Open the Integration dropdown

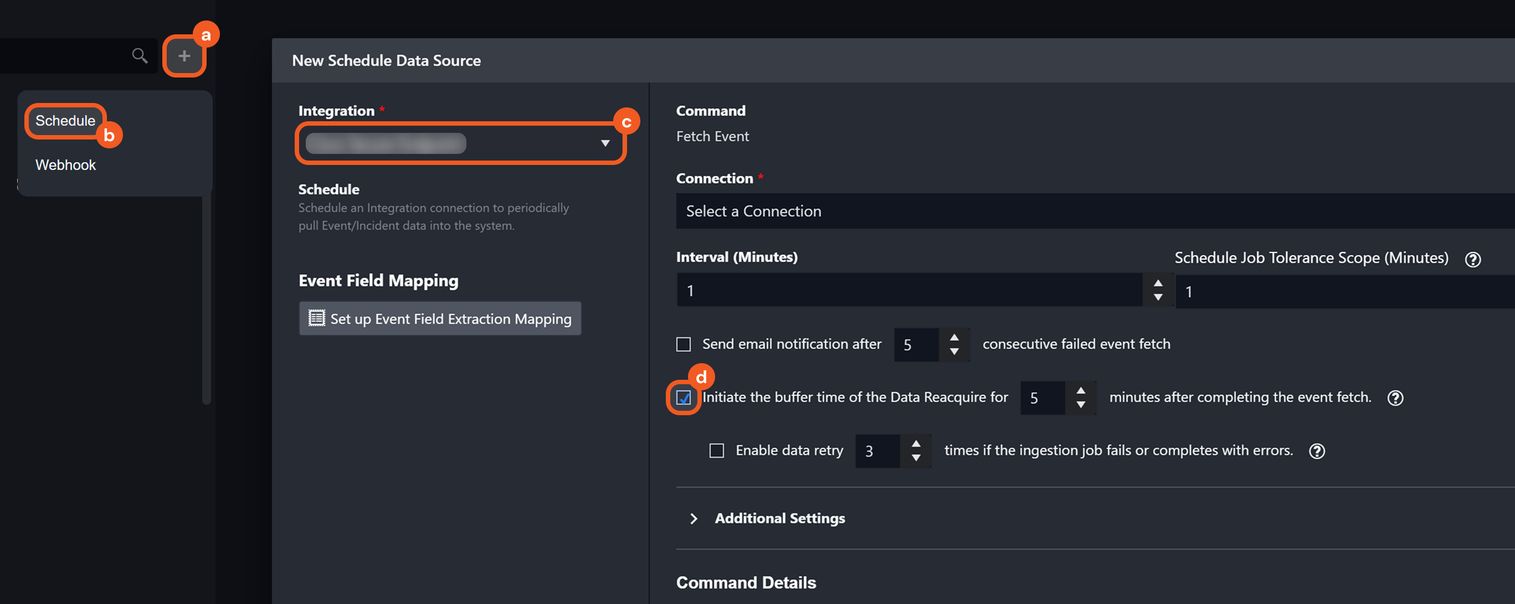[460, 143]
